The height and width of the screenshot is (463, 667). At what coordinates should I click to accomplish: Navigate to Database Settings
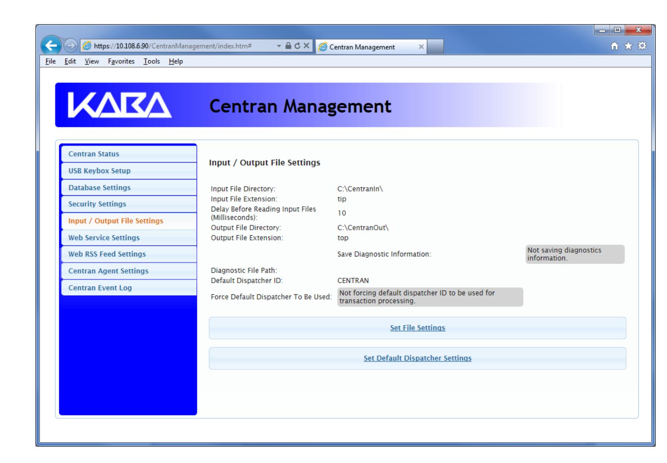click(129, 187)
